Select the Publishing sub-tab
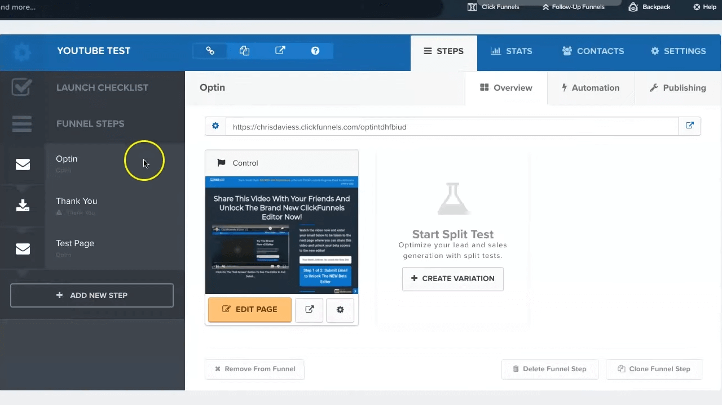 click(x=677, y=88)
